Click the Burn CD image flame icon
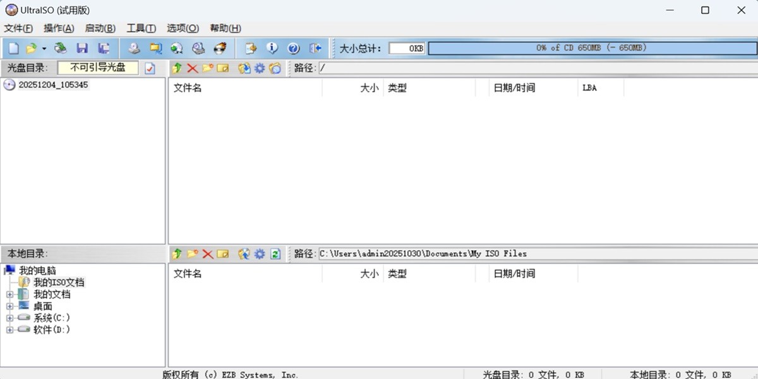 tap(220, 48)
